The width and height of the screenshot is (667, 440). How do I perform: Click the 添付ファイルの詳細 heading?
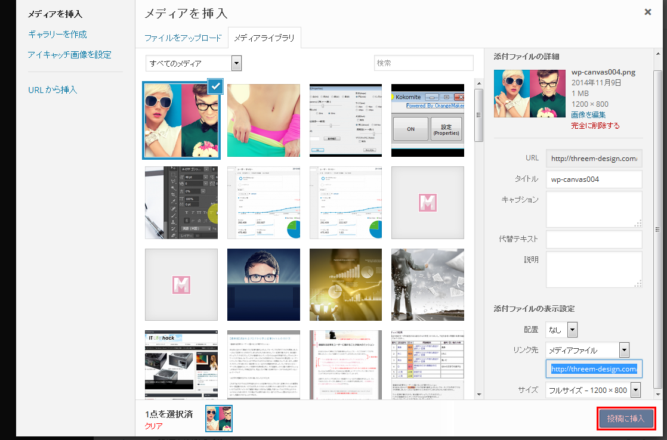[x=527, y=57]
